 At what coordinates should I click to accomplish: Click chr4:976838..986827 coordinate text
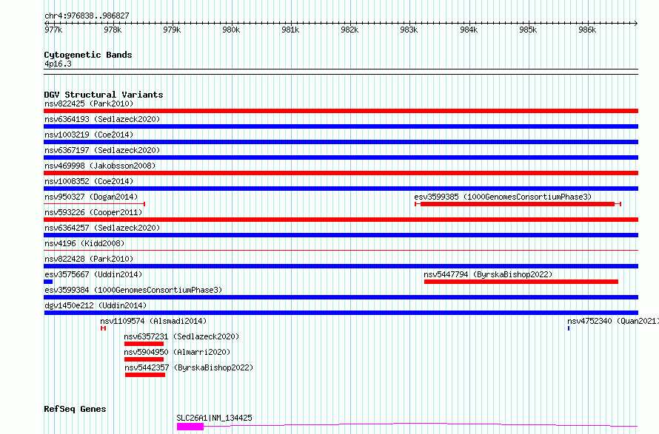click(87, 16)
